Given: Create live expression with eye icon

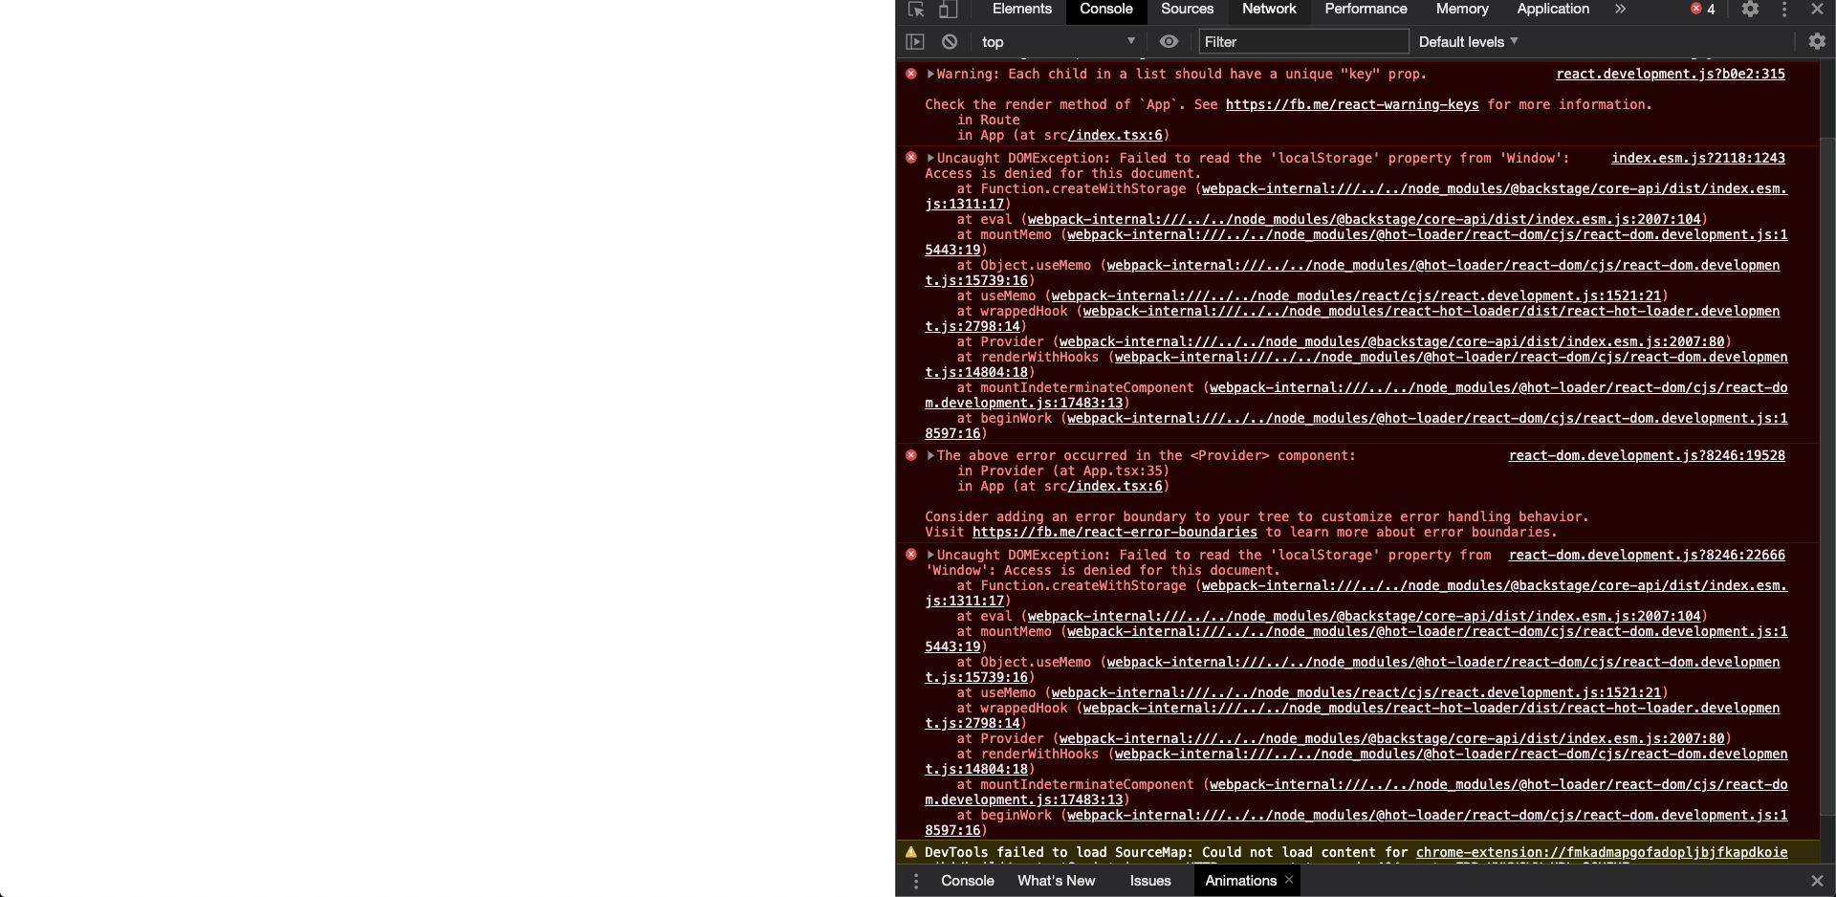Looking at the screenshot, I should (x=1169, y=41).
